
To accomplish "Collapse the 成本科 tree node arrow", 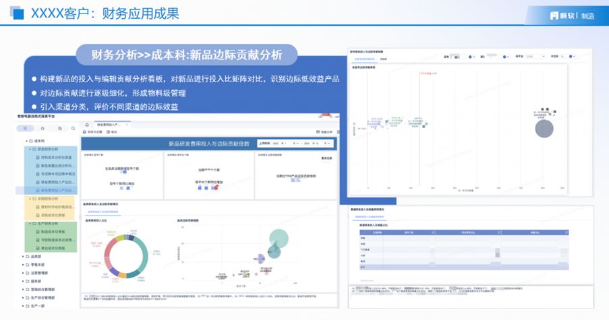I will pyautogui.click(x=26, y=141).
